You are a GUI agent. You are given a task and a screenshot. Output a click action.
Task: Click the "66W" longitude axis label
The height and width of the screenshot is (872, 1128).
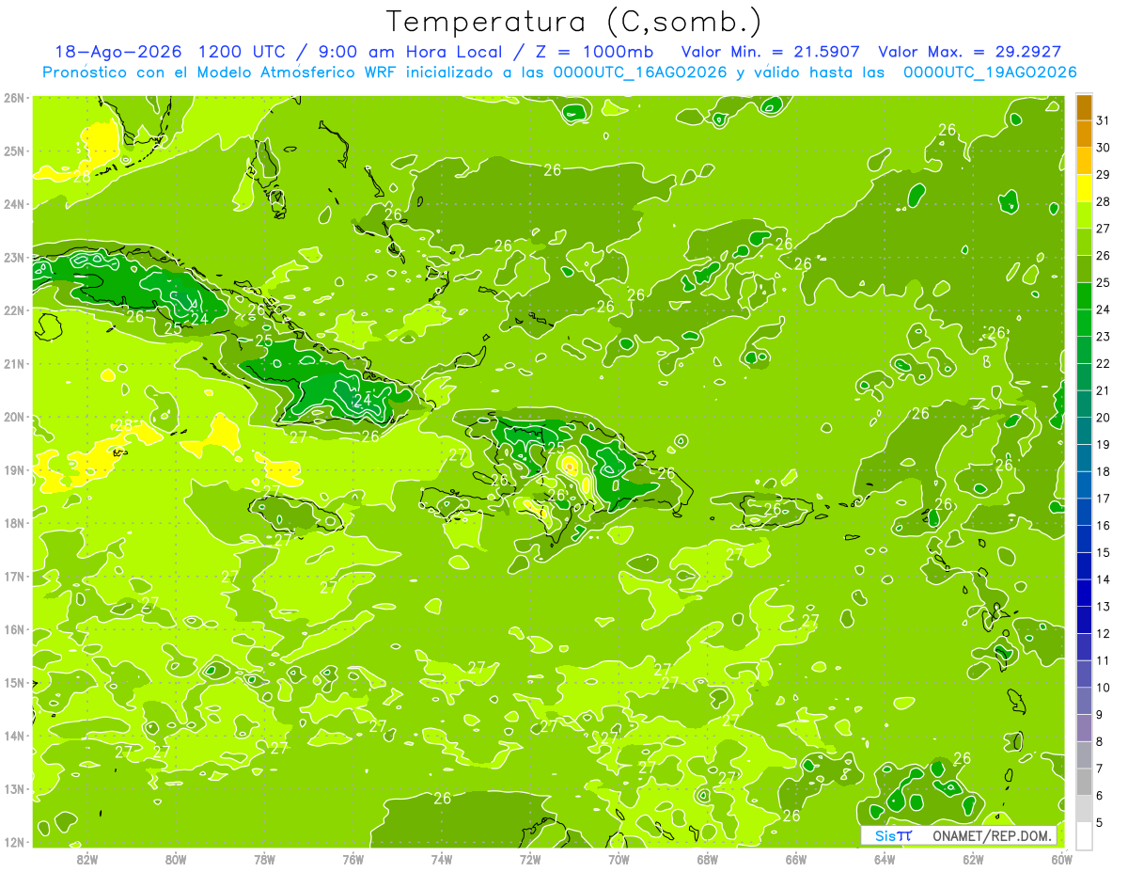(796, 860)
